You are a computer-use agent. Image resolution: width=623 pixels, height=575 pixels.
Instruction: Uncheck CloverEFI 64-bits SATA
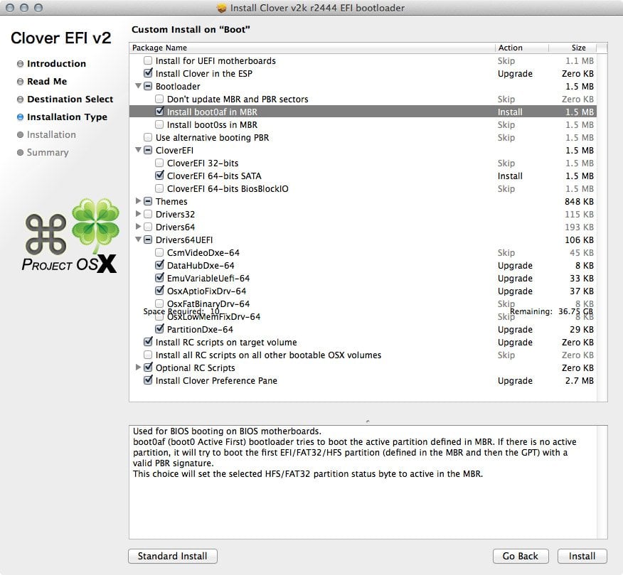159,176
